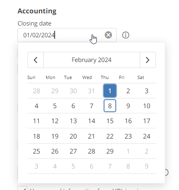Pick Saturday February 24

tap(147, 136)
